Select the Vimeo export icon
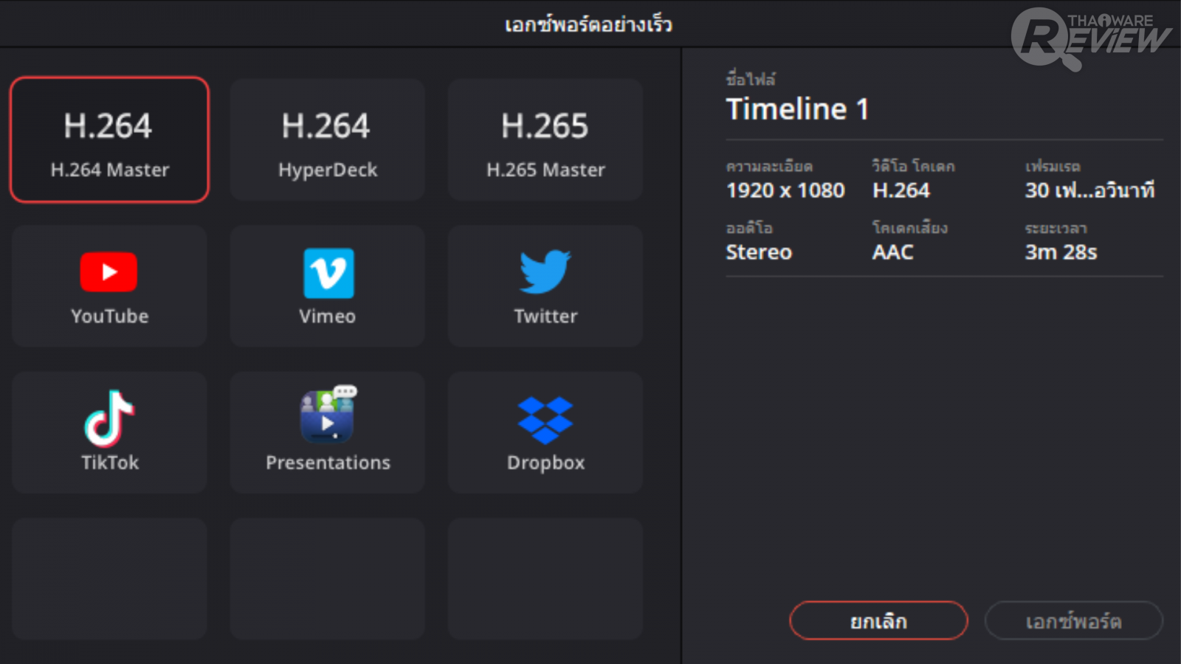The image size is (1181, 664). click(328, 273)
